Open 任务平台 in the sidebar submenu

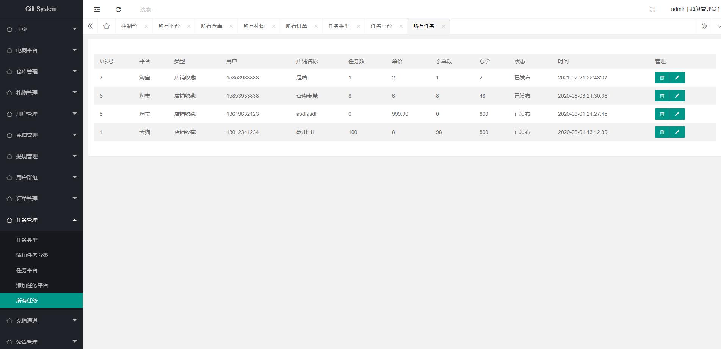point(41,270)
